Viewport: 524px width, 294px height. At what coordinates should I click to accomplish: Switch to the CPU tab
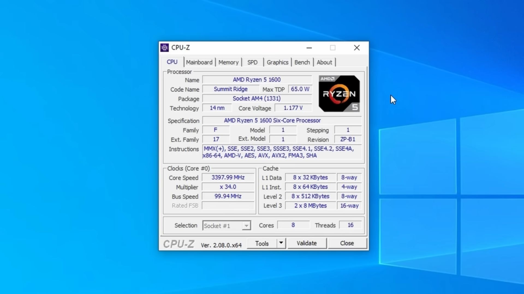[x=172, y=62]
